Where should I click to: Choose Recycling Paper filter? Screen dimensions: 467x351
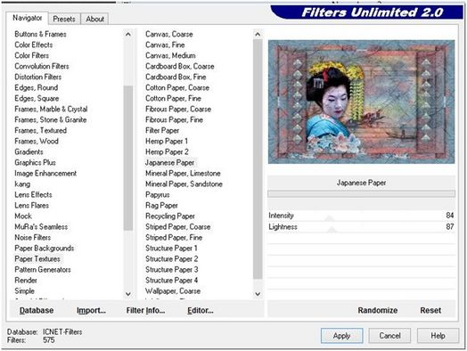point(170,216)
